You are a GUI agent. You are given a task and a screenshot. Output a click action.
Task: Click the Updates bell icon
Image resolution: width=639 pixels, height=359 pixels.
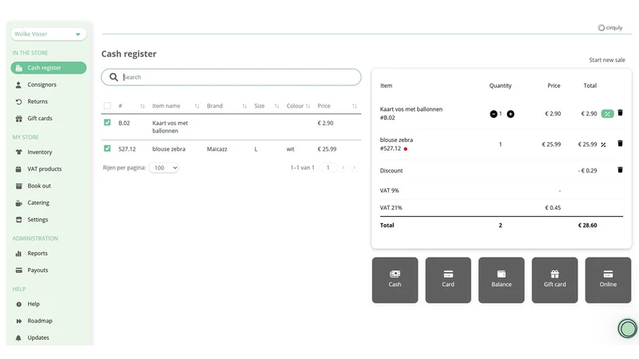pyautogui.click(x=18, y=337)
